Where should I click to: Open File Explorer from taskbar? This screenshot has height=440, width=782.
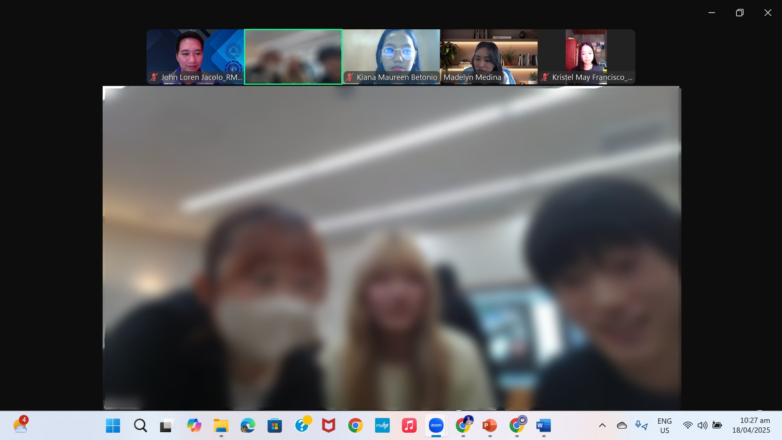coord(221,426)
